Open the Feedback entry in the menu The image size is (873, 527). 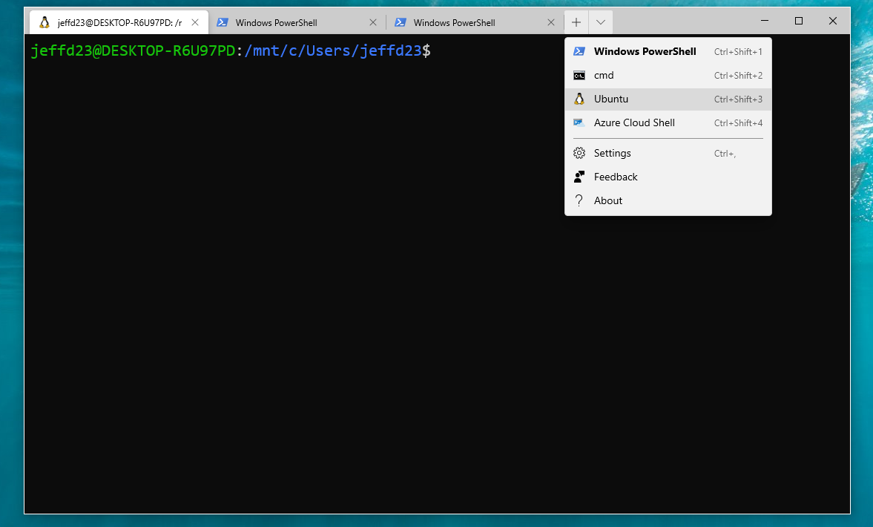click(x=616, y=177)
